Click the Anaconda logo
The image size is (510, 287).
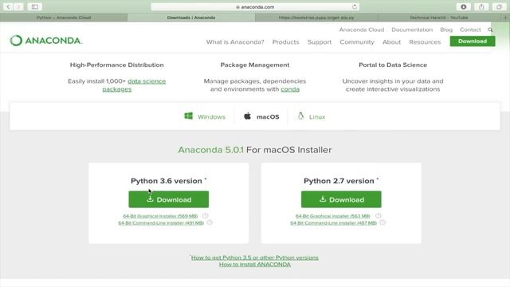pyautogui.click(x=46, y=41)
